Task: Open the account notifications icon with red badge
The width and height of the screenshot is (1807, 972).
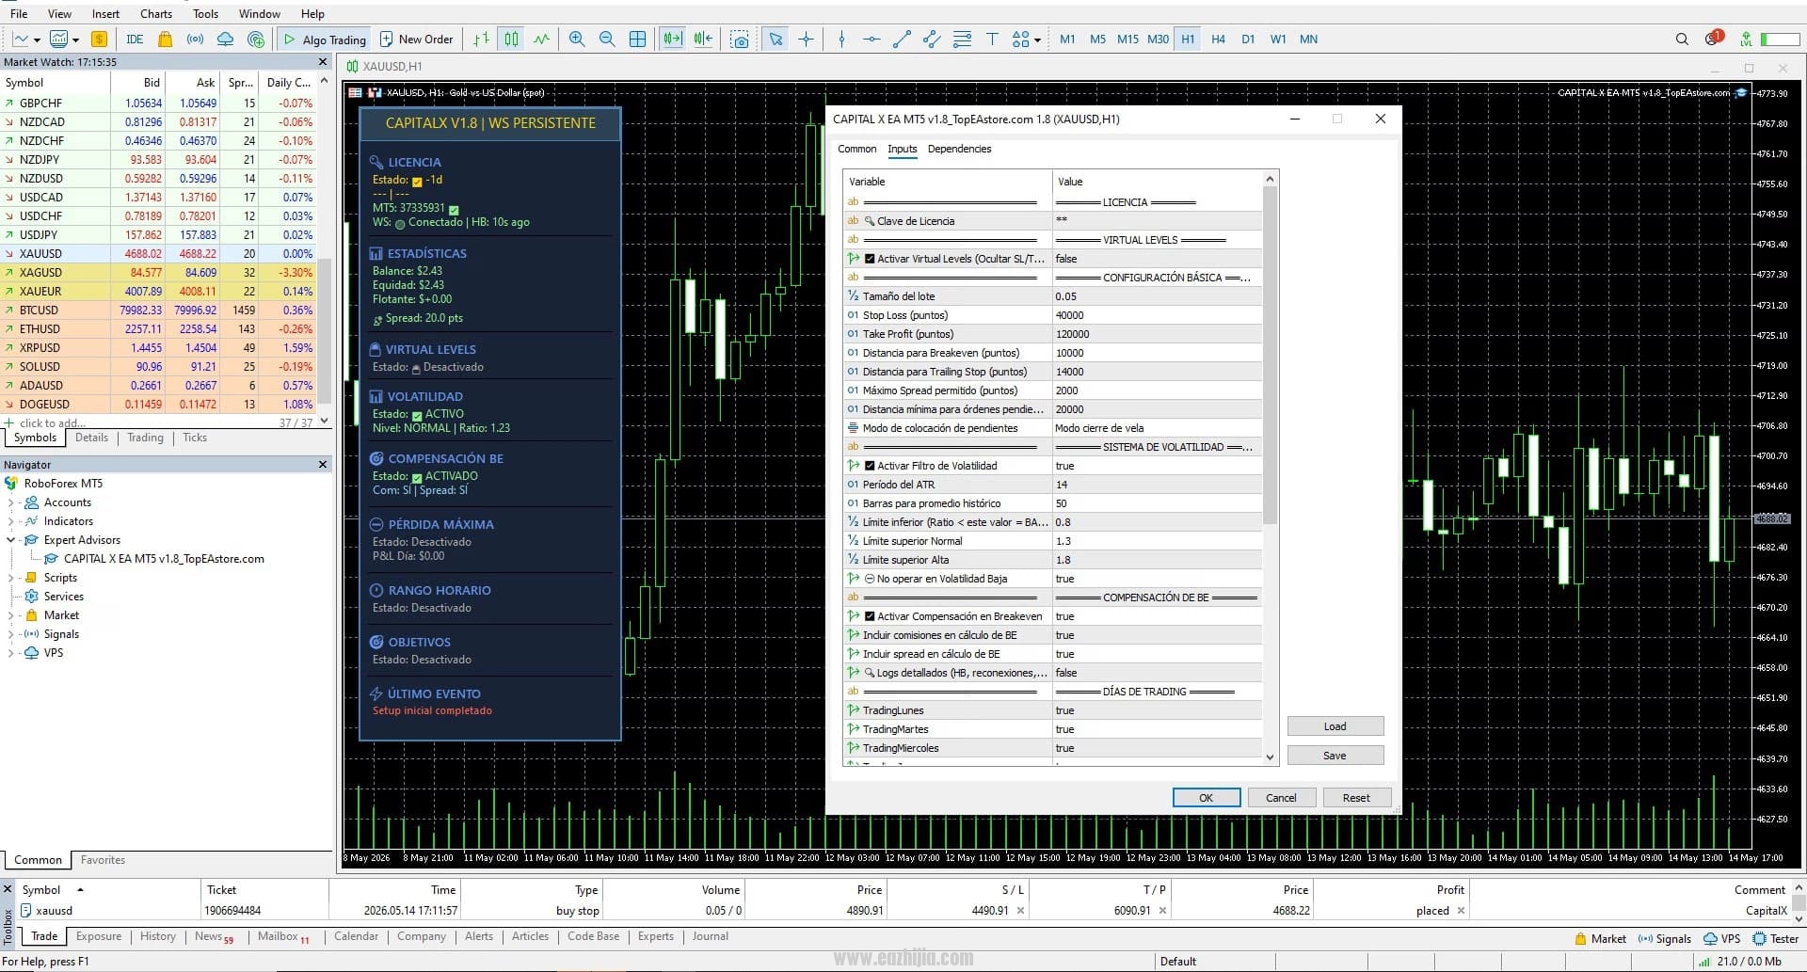Action: [1714, 39]
